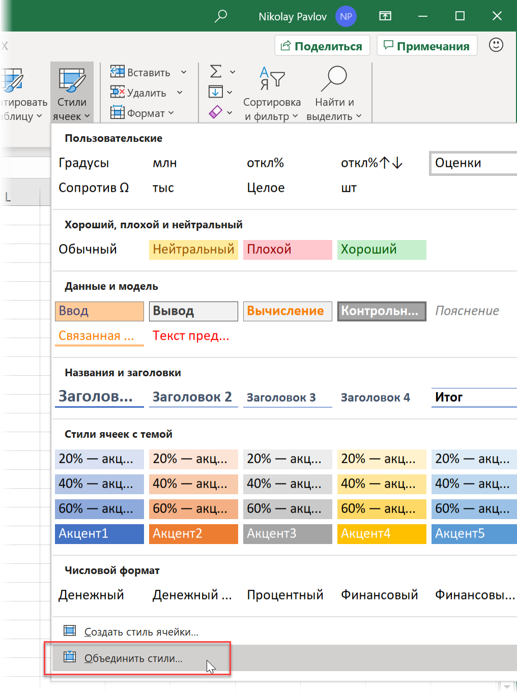This screenshot has height=693, width=517.
Task: Expand the Формат dropdown arrow
Action: point(171,113)
